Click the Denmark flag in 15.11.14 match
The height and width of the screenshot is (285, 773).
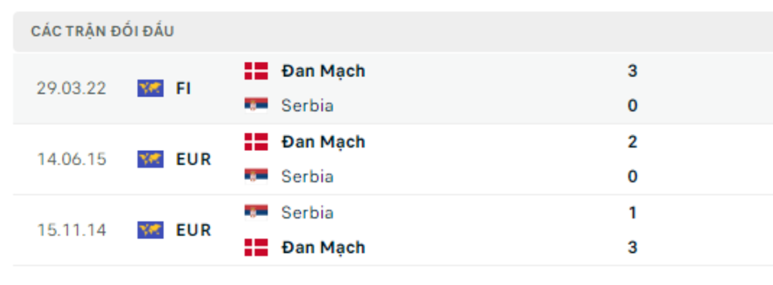pos(256,247)
